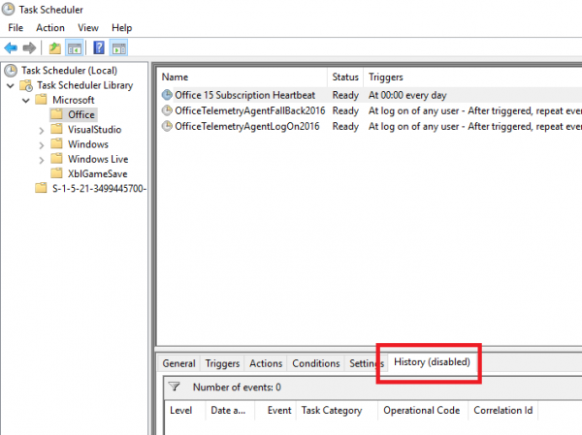Image resolution: width=582 pixels, height=435 pixels.
Task: Select the OfficeTelemetryAgentFallBack2016 task name
Action: pos(250,110)
